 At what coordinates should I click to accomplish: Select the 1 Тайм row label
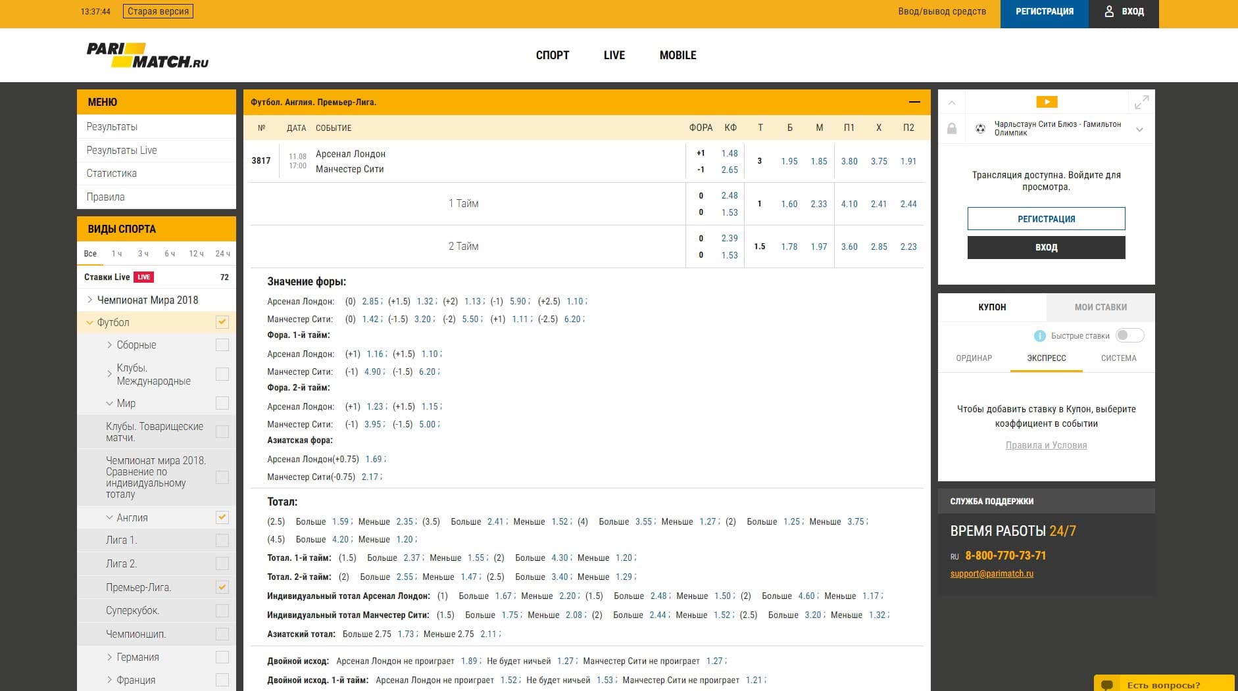(x=463, y=204)
